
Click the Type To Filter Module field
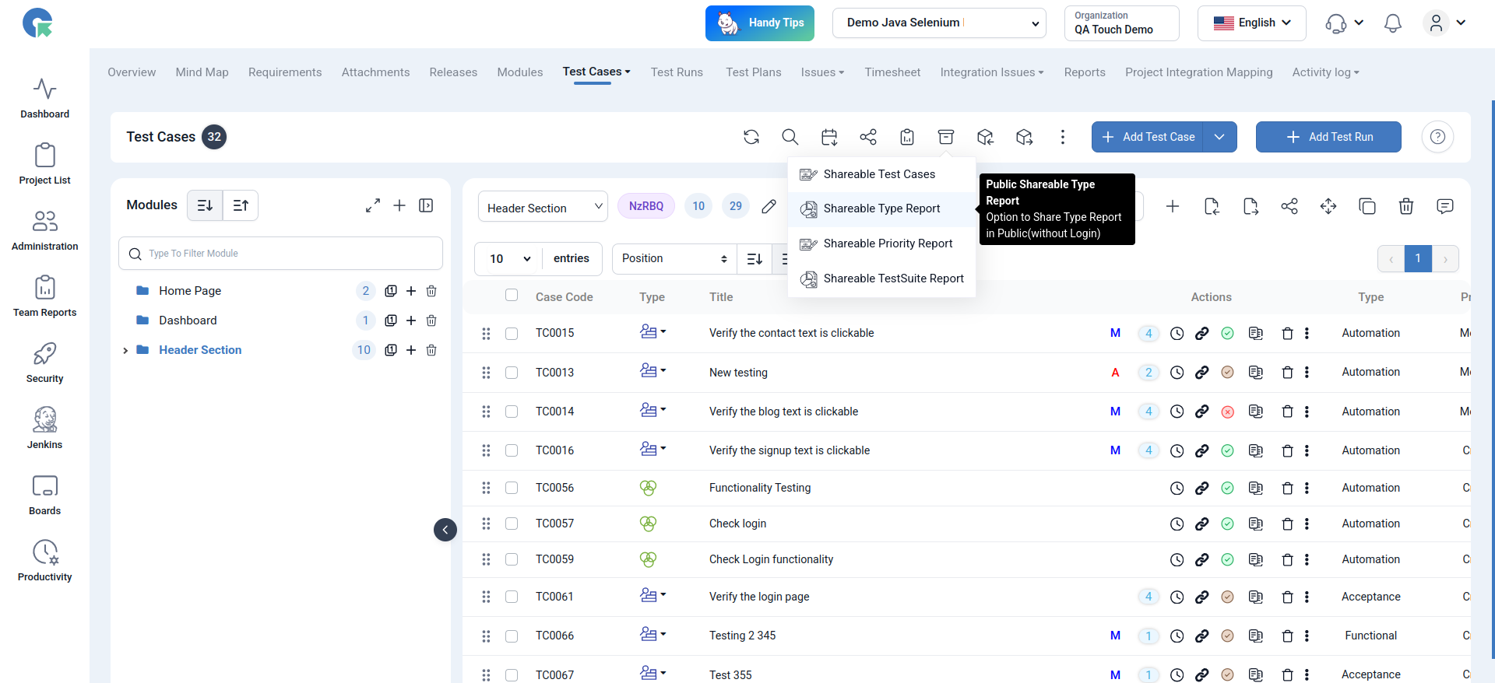coord(280,254)
